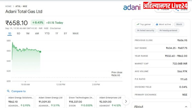Viewport: 192px width, 108px height.
Task: Click the Compare to search icon
Action: click(8, 91)
